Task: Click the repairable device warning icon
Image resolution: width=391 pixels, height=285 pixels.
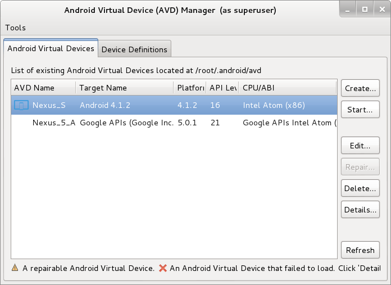Action: 15,268
